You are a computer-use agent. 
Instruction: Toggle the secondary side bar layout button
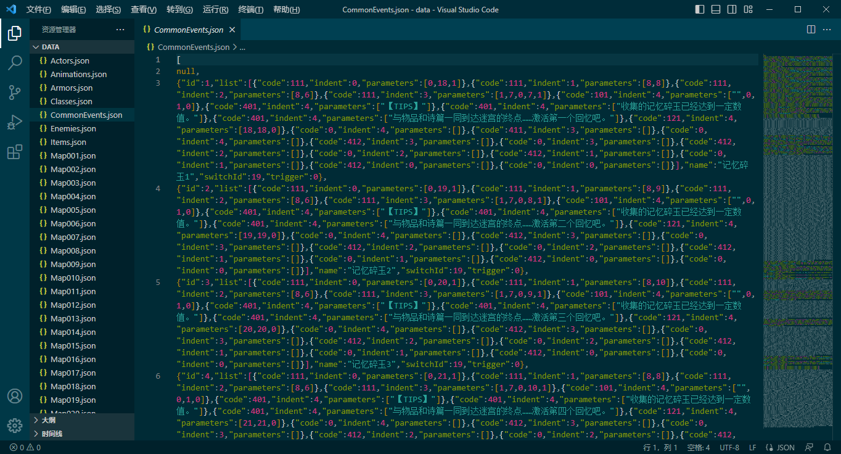click(732, 9)
